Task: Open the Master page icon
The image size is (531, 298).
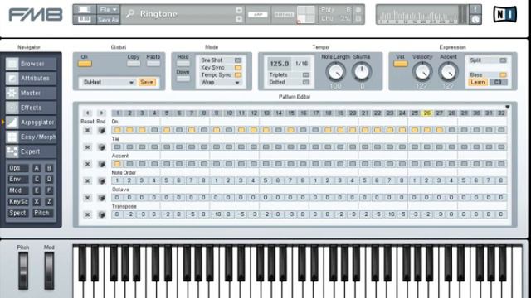Action: 12,93
